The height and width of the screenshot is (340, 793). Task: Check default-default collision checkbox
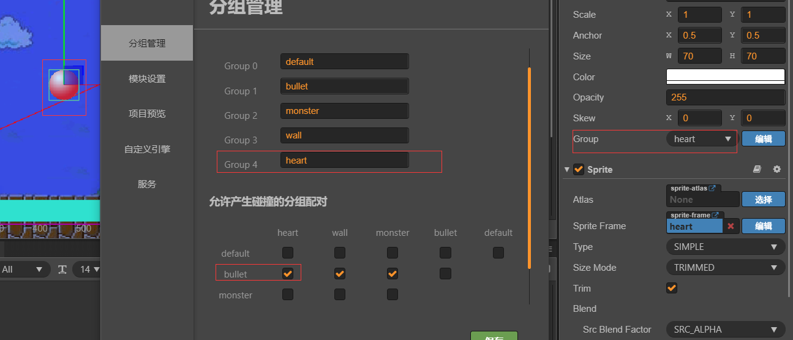[x=498, y=253]
